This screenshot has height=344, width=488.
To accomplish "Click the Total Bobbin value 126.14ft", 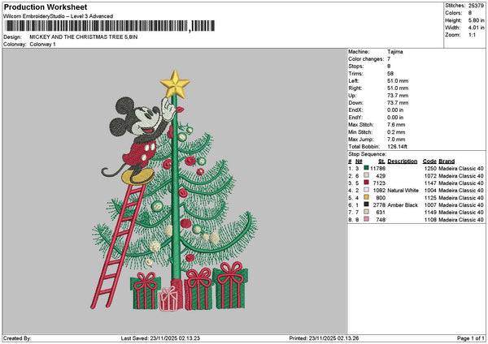I will pos(398,147).
